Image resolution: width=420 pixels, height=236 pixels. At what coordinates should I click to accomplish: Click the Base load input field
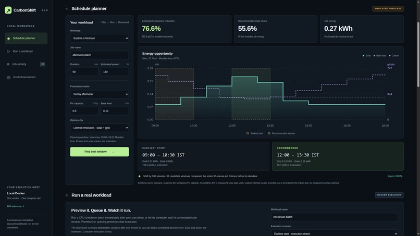[x=115, y=111]
